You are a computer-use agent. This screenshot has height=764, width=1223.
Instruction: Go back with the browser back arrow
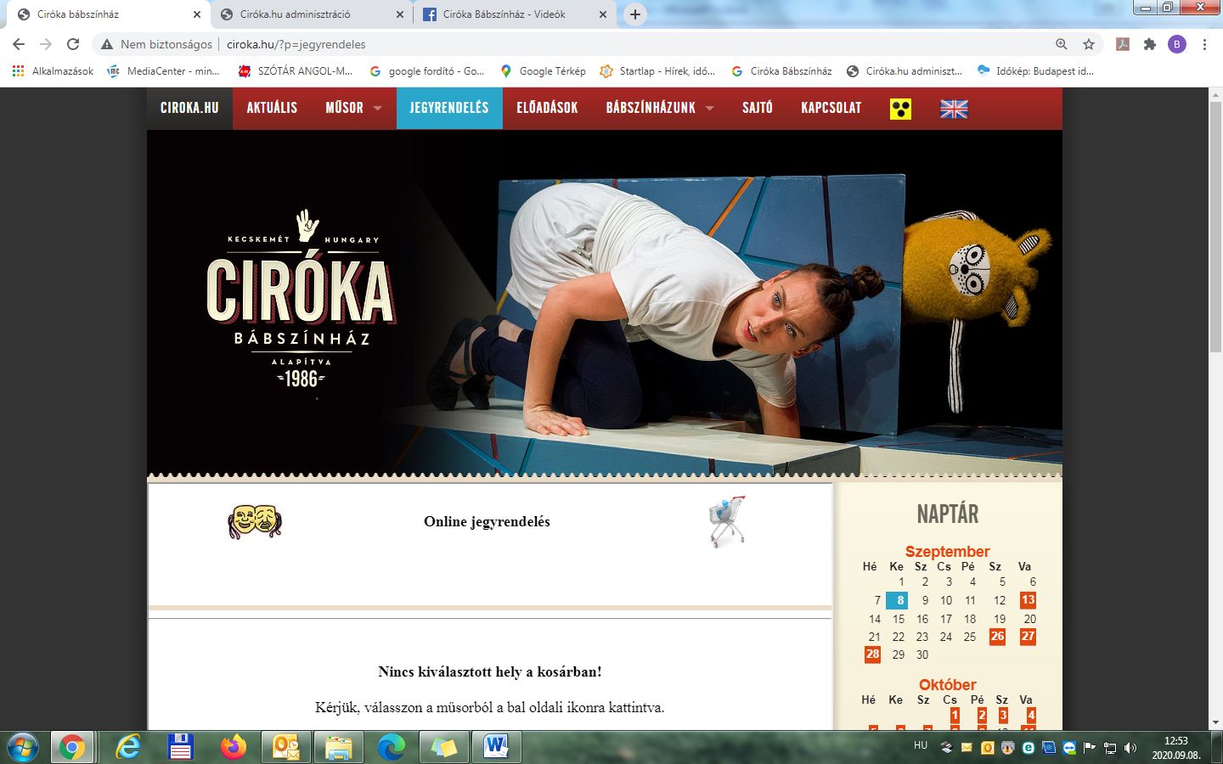[19, 44]
